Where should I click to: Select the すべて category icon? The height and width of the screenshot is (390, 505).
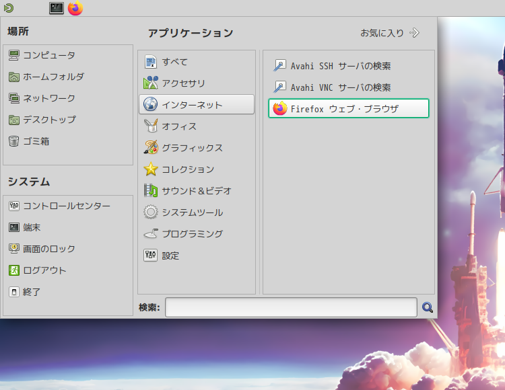point(150,62)
